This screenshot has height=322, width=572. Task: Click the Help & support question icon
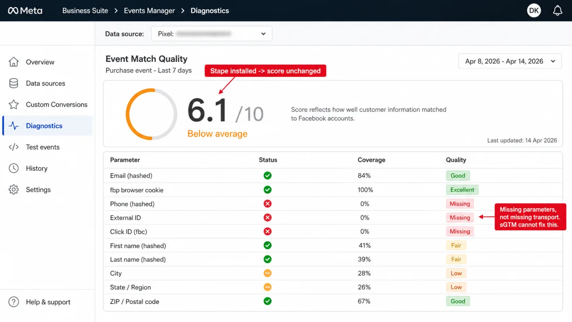tap(14, 302)
